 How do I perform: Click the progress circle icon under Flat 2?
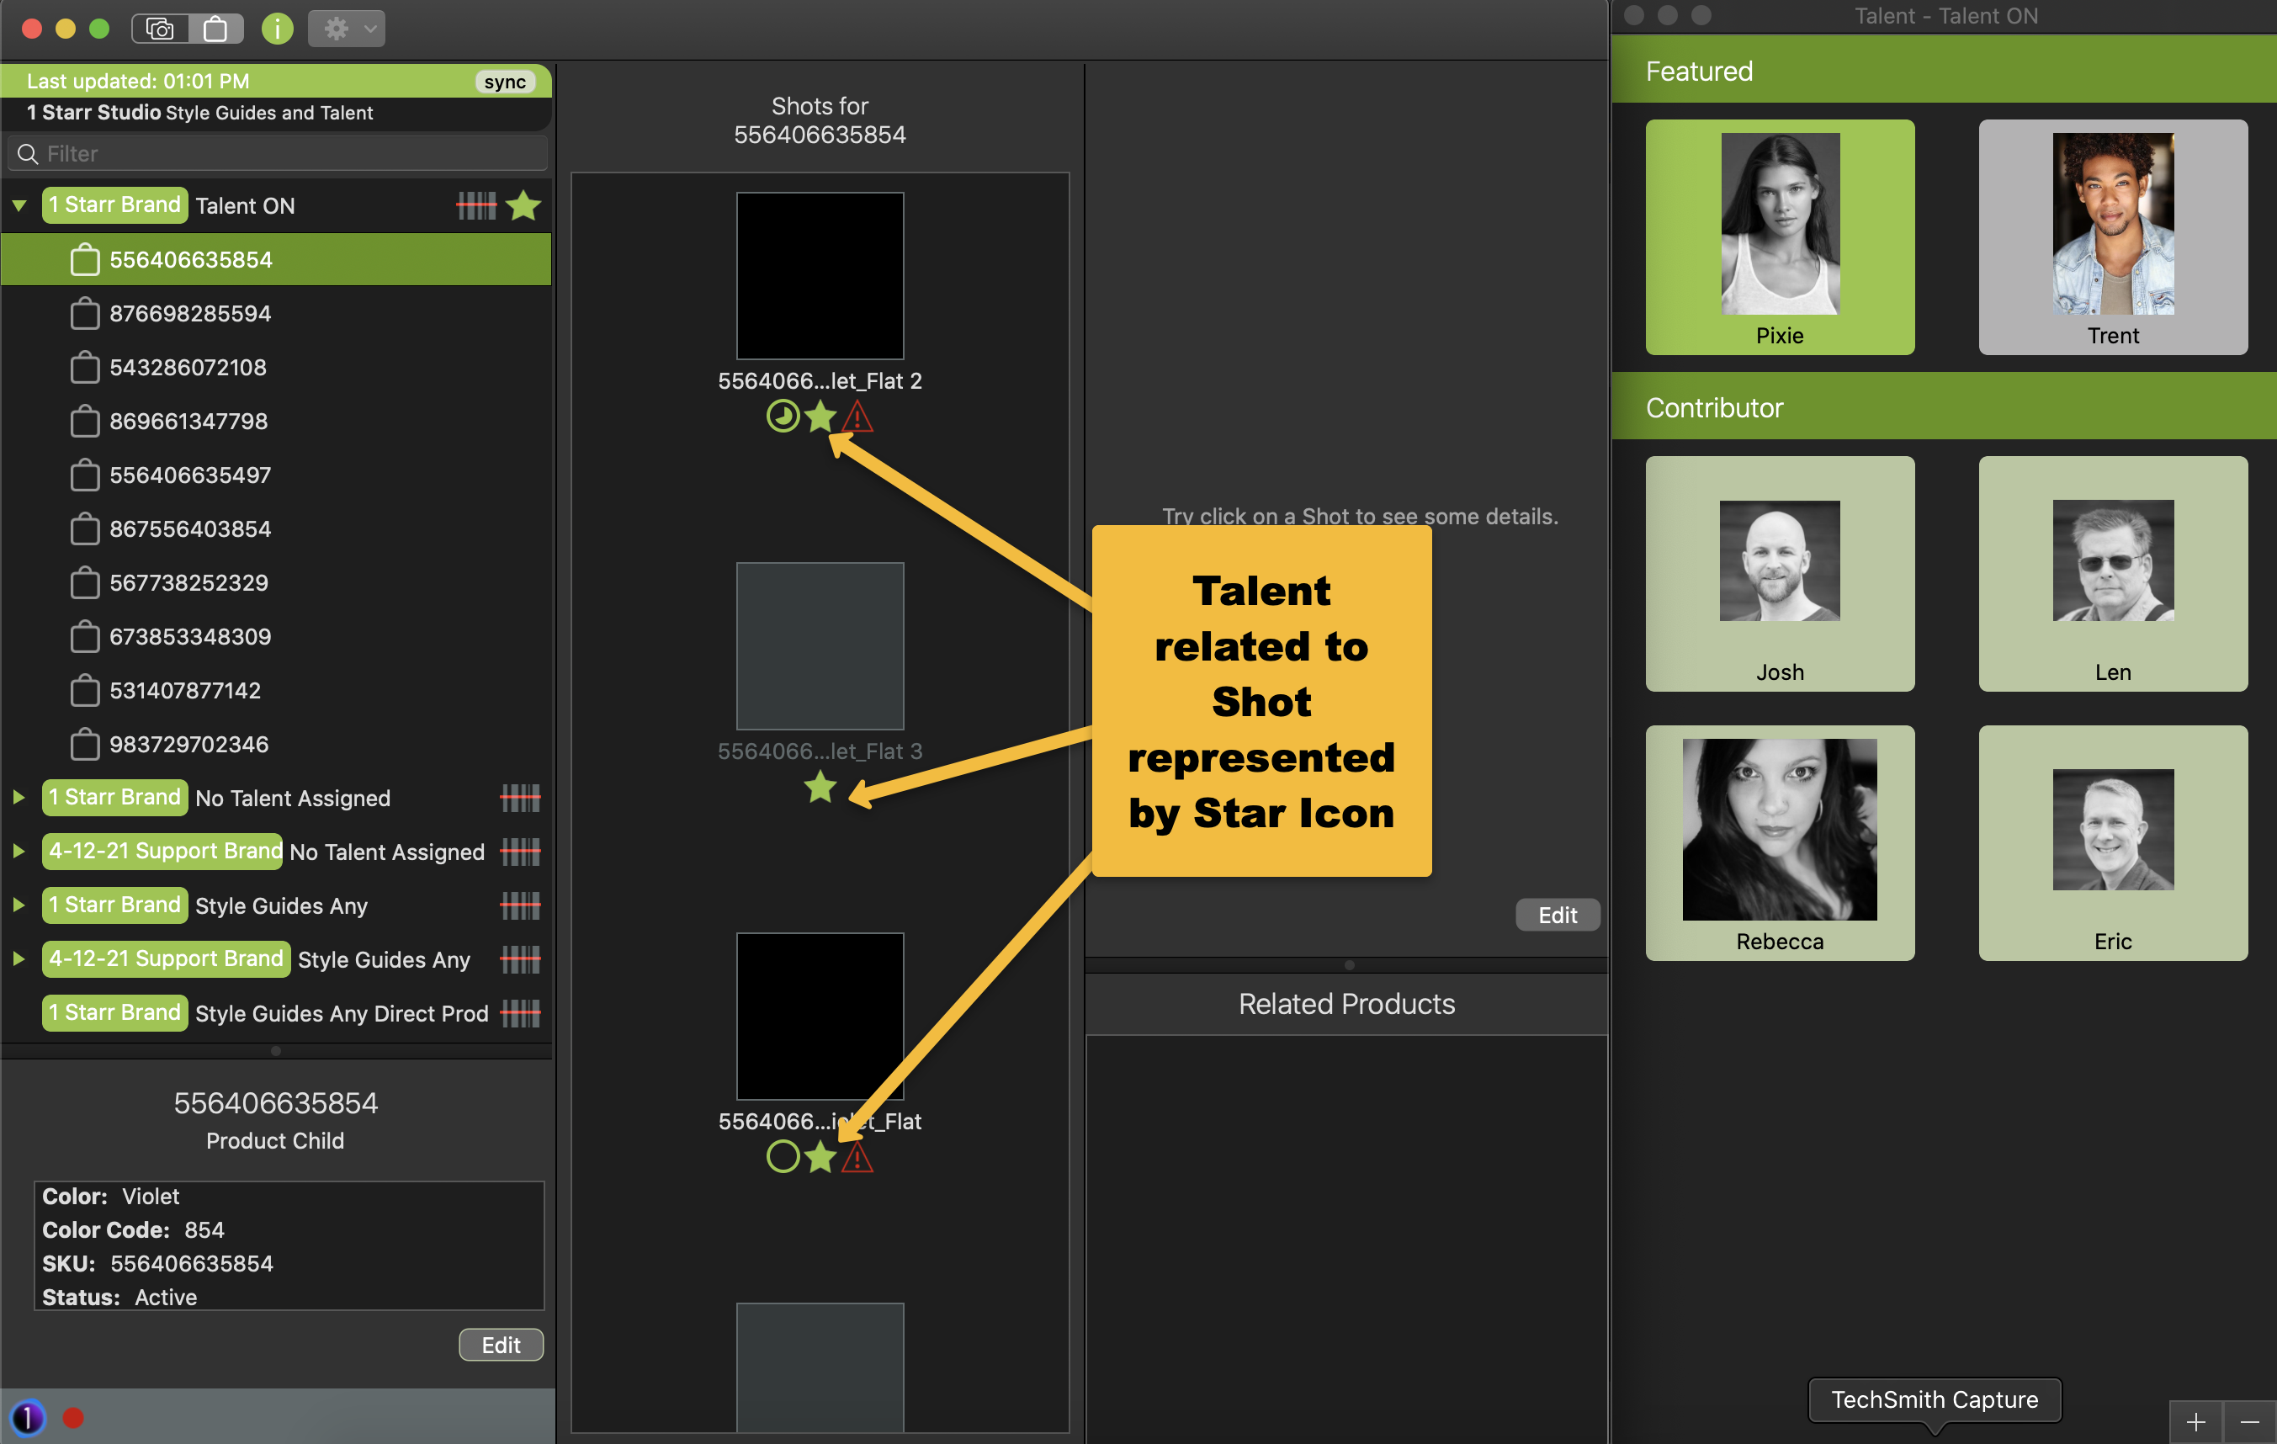coord(782,416)
